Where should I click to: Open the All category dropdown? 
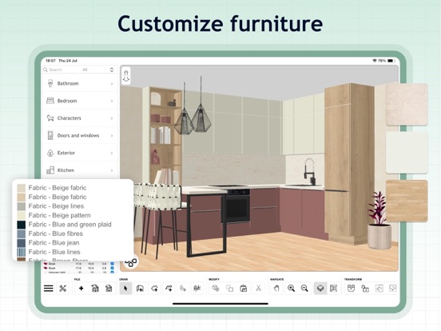pos(97,70)
